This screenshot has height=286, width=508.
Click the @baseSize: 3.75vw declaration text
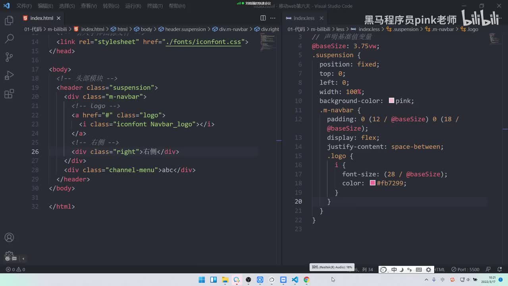pyautogui.click(x=346, y=46)
